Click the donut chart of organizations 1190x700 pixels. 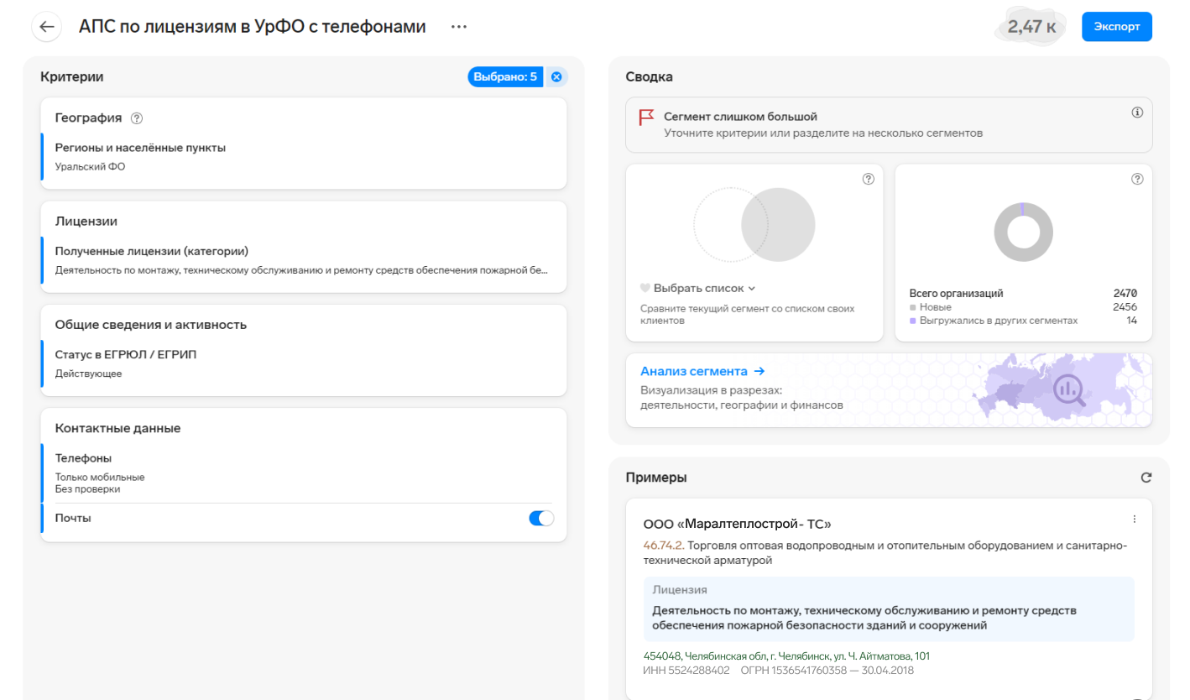click(x=1023, y=232)
